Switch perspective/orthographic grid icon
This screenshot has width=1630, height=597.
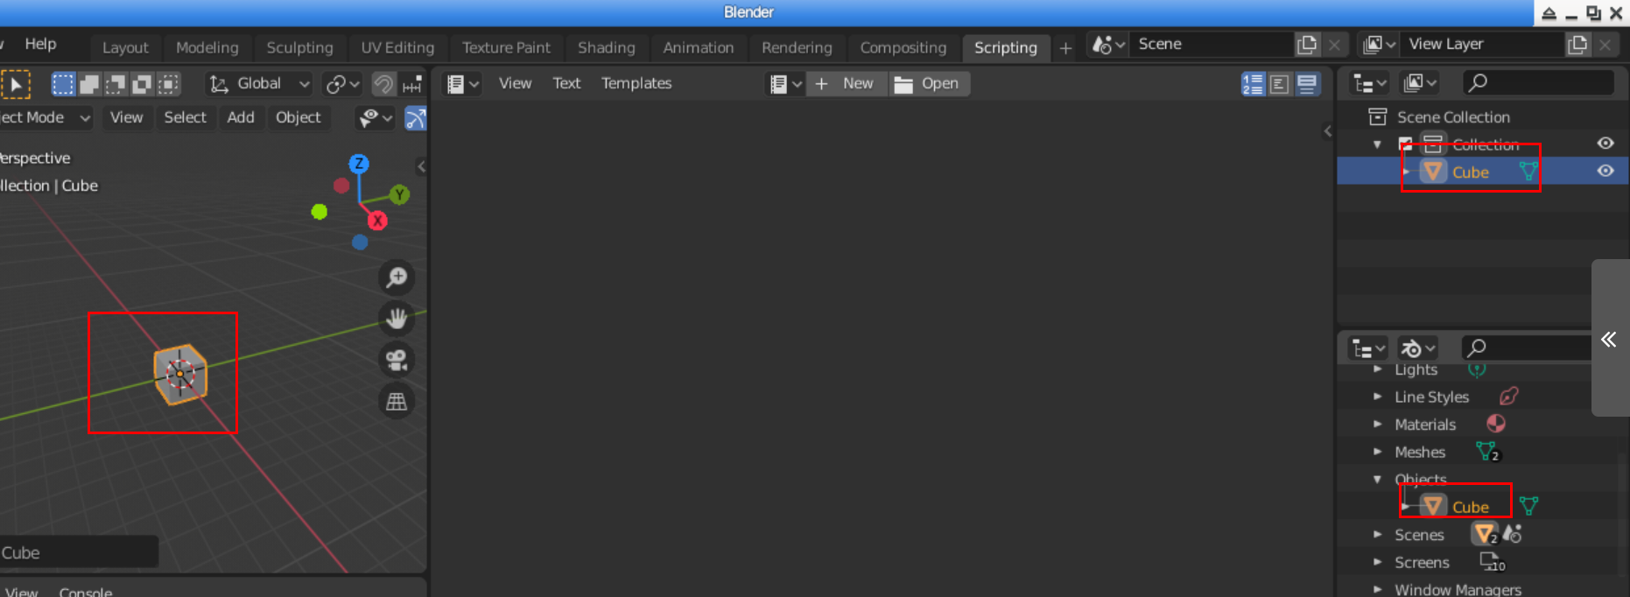(397, 401)
